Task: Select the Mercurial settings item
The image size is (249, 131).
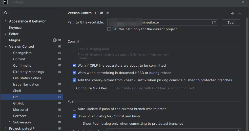Action: (20, 110)
